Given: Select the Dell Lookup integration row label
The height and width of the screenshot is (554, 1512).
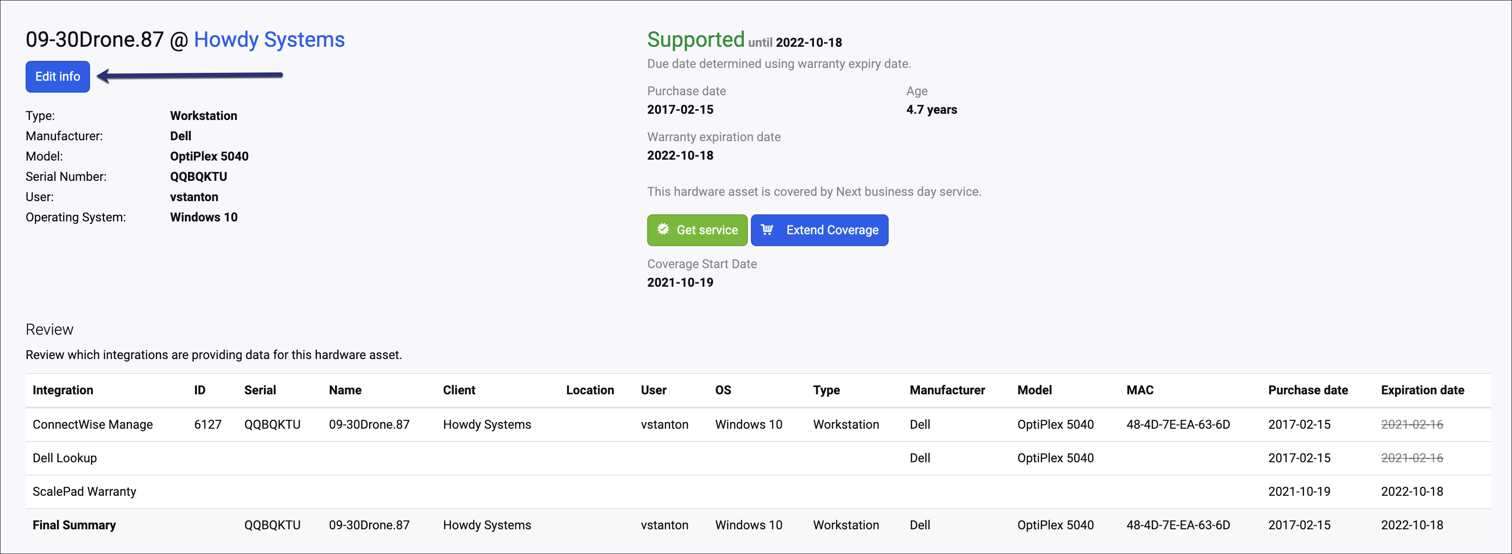Looking at the screenshot, I should 64,458.
